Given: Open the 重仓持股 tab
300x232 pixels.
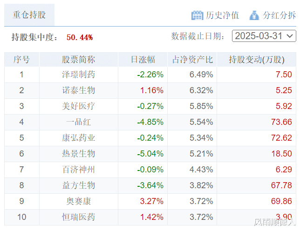Looking at the screenshot, I should pyautogui.click(x=29, y=15).
